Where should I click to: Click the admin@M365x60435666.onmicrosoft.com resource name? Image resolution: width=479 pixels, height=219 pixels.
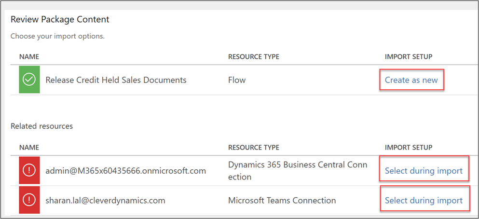[x=125, y=171]
